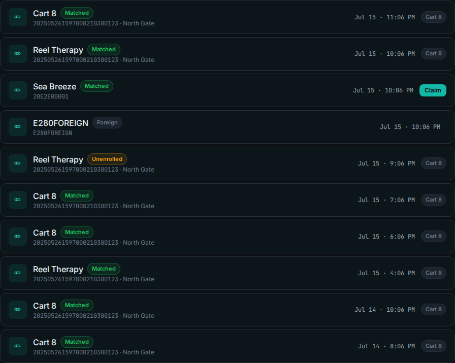Click North Gate ID line on 6:06 PM row

[x=94, y=243]
